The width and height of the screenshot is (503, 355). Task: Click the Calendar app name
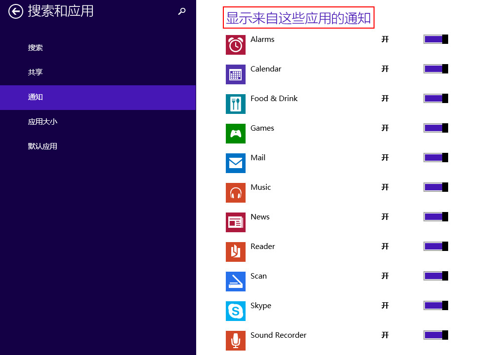pos(266,69)
